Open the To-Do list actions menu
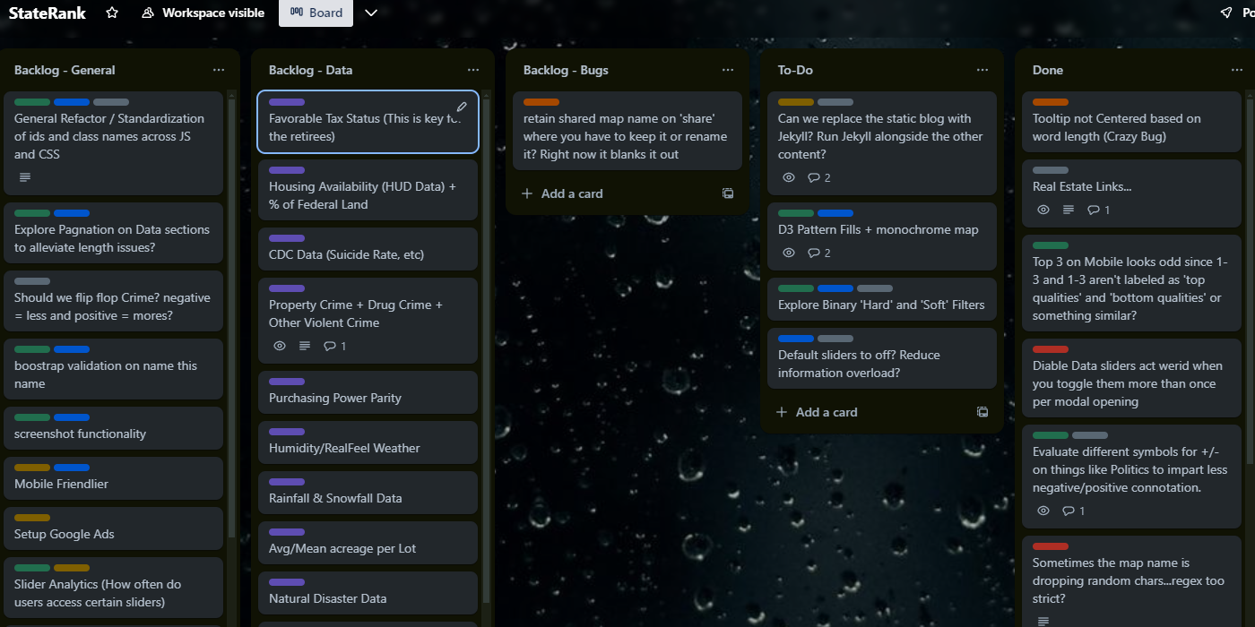Viewport: 1255px width, 627px height. (x=982, y=69)
